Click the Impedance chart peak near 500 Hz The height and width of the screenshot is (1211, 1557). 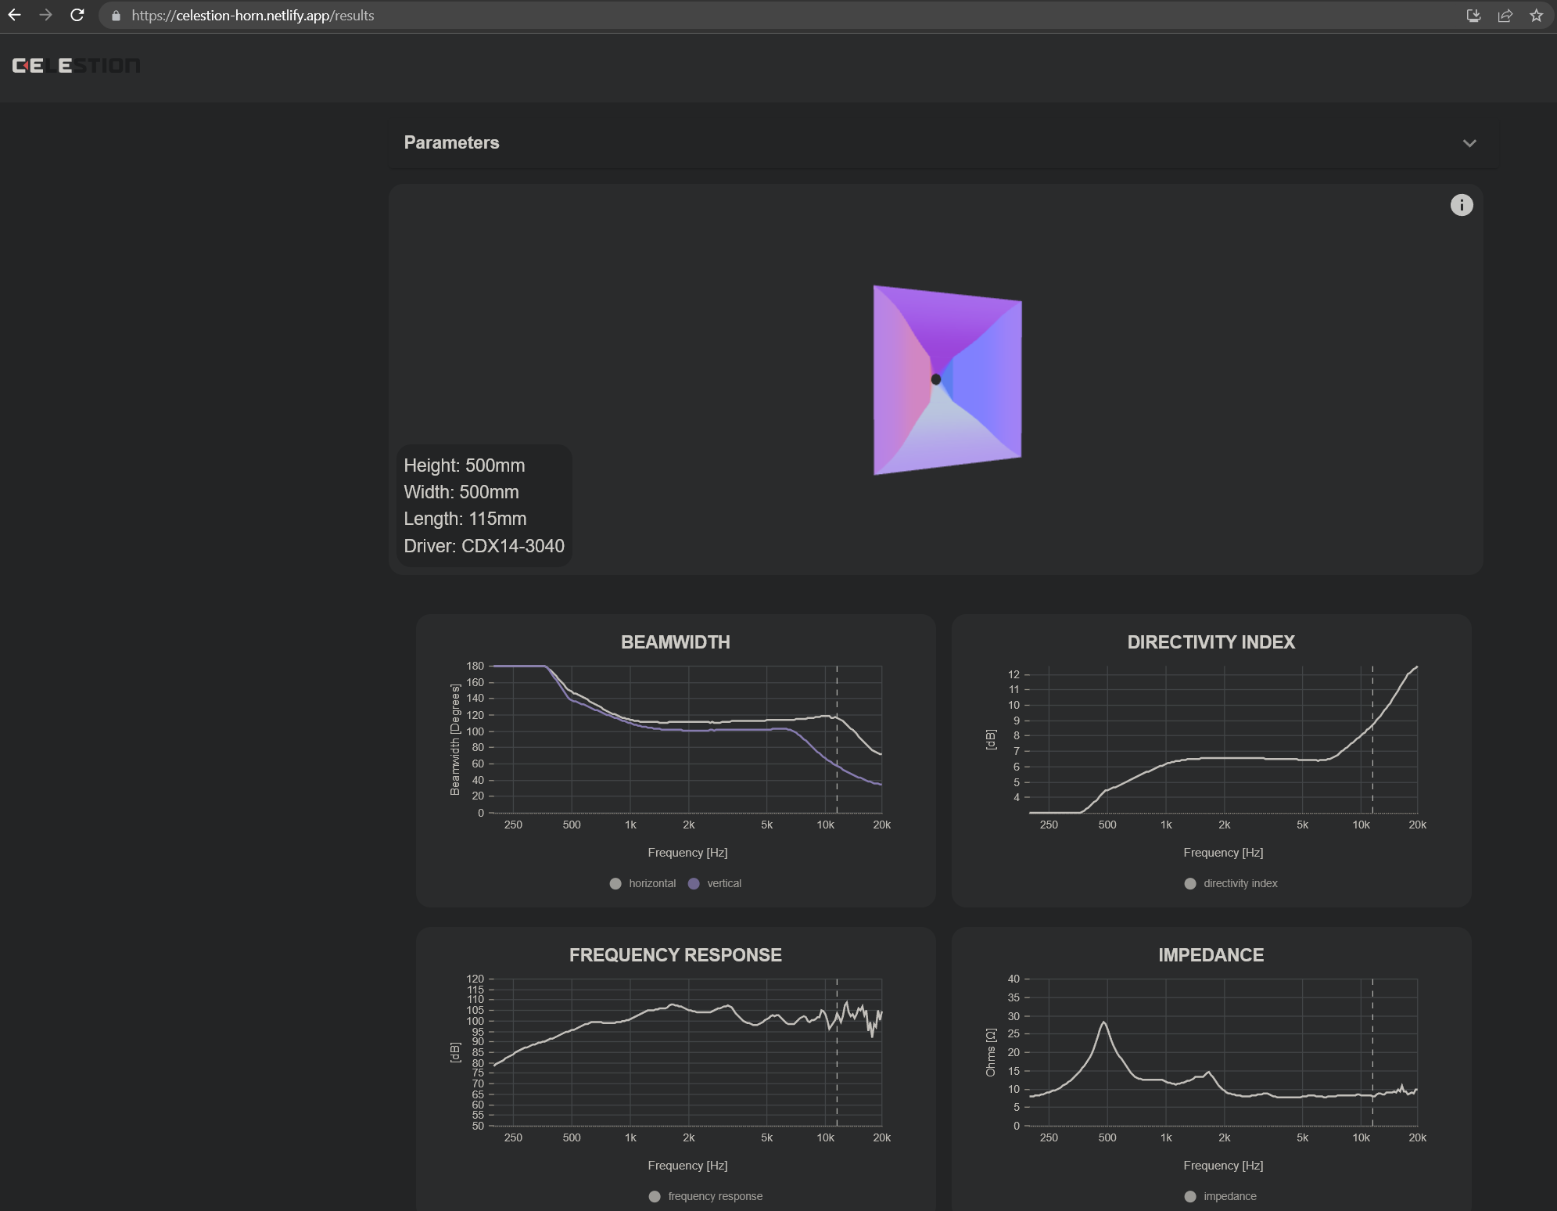pyautogui.click(x=1103, y=1023)
